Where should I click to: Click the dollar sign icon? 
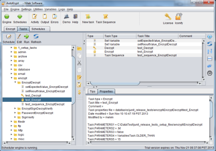[x=79, y=92]
